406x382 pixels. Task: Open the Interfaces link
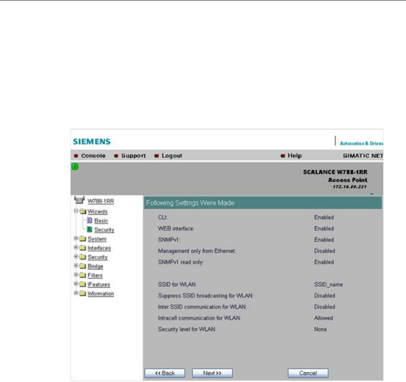click(x=99, y=248)
